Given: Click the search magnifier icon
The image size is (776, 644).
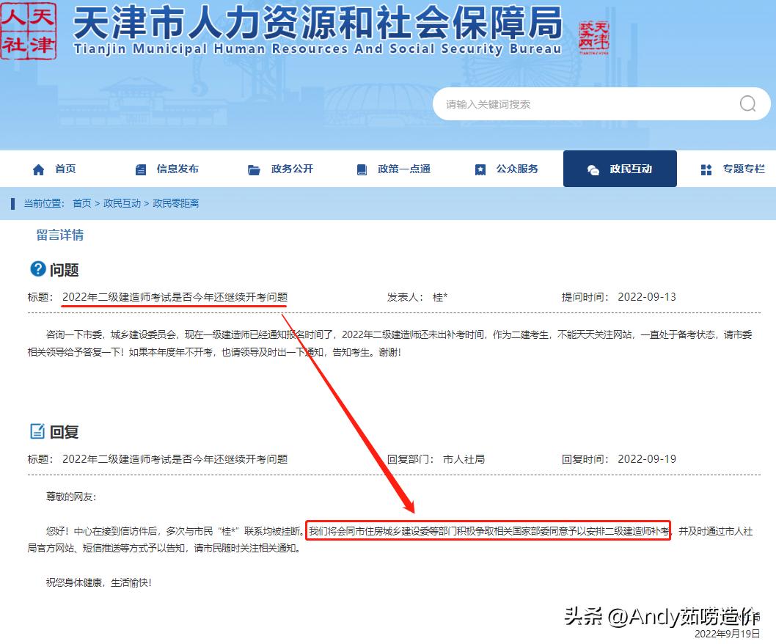Looking at the screenshot, I should point(747,103).
